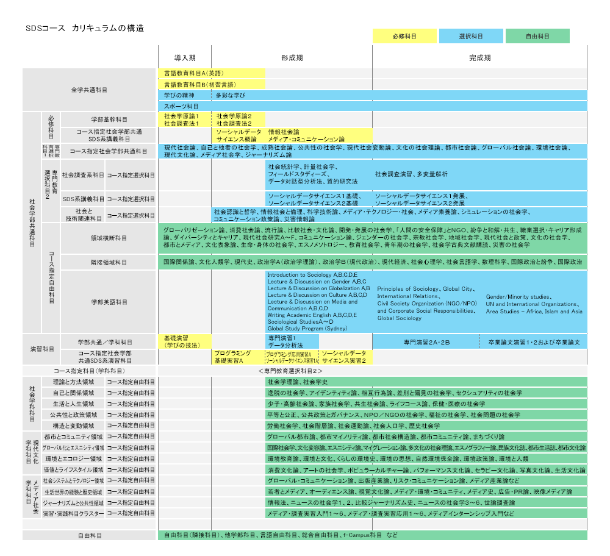Select the コース指定社会学部共通科目 label
The image size is (610, 556).
coord(109,151)
